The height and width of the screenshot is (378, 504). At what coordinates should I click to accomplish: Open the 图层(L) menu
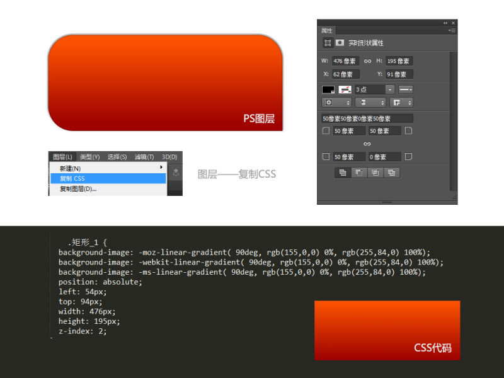pyautogui.click(x=62, y=157)
